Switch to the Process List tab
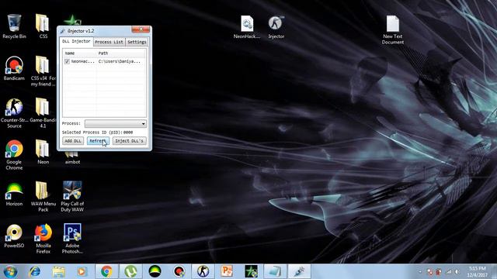Image resolution: width=497 pixels, height=279 pixels. coord(109,42)
